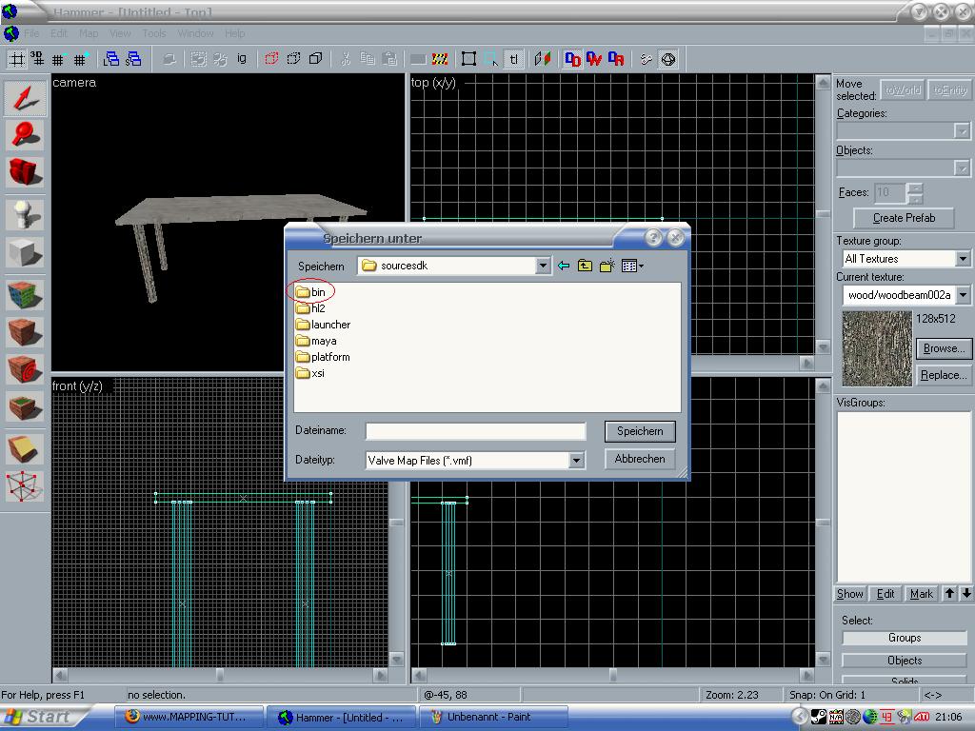Toggle the toWorld button
This screenshot has height=731, width=975.
(x=903, y=90)
